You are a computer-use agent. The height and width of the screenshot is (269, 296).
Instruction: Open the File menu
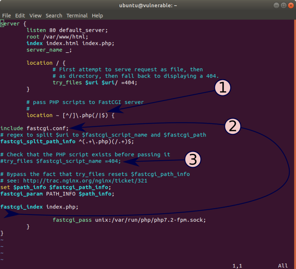[6, 16]
